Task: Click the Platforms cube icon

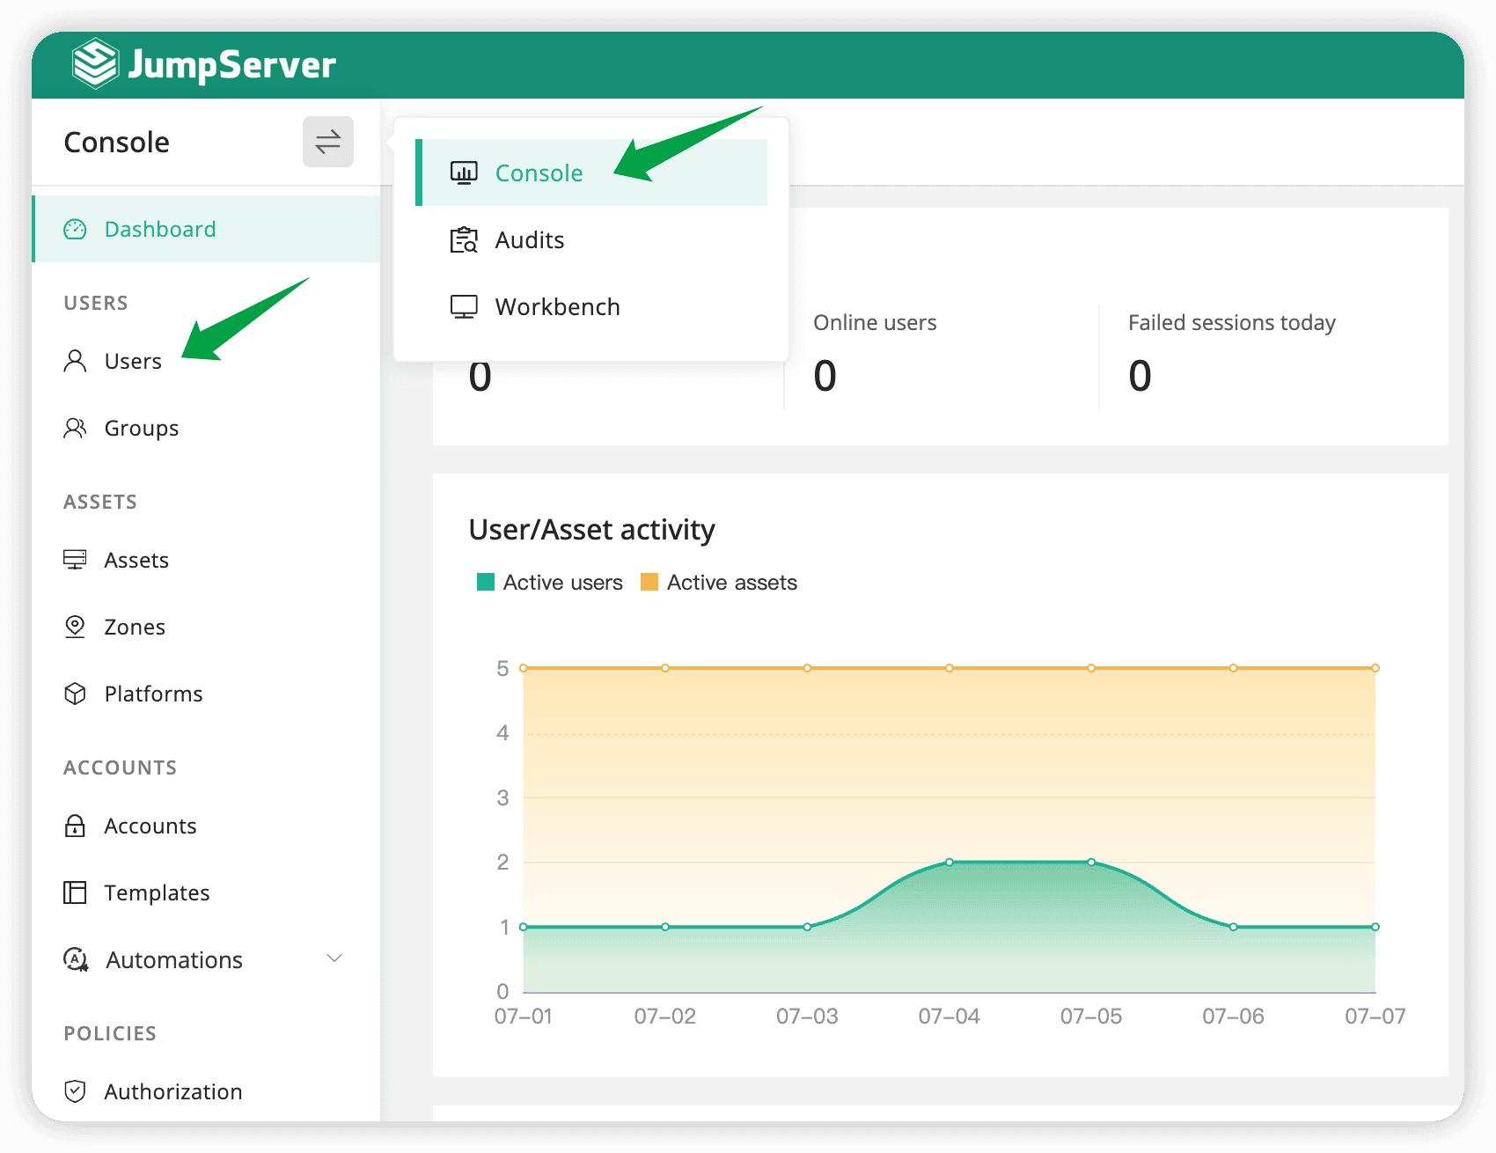Action: coord(76,694)
